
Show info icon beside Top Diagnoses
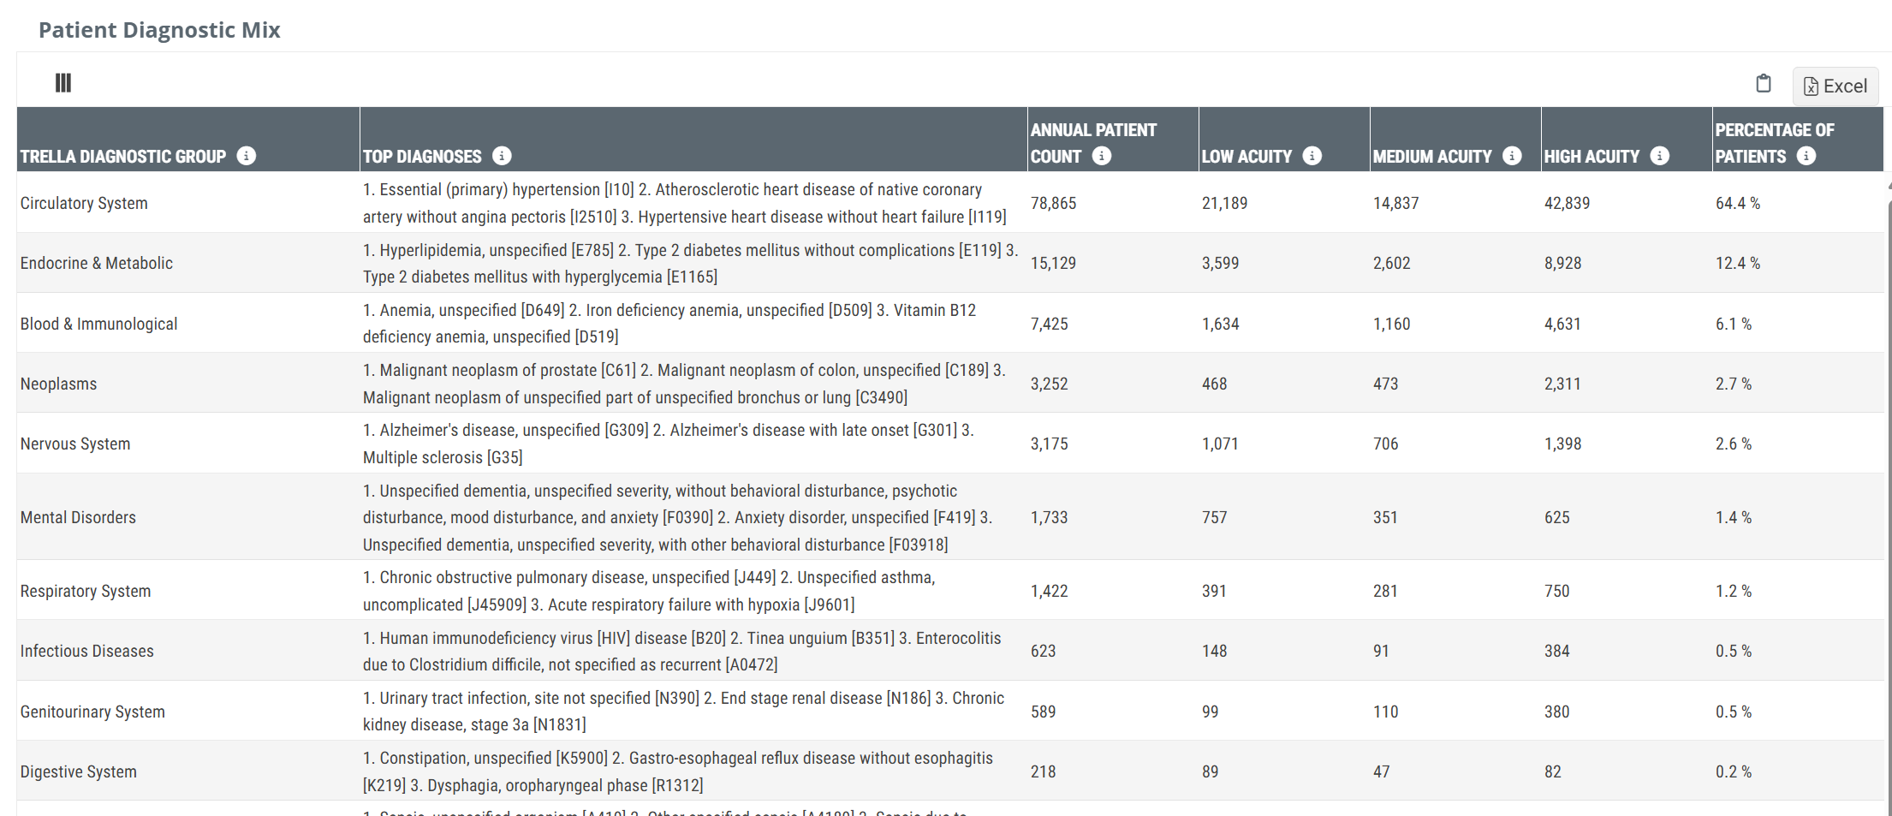(x=503, y=156)
